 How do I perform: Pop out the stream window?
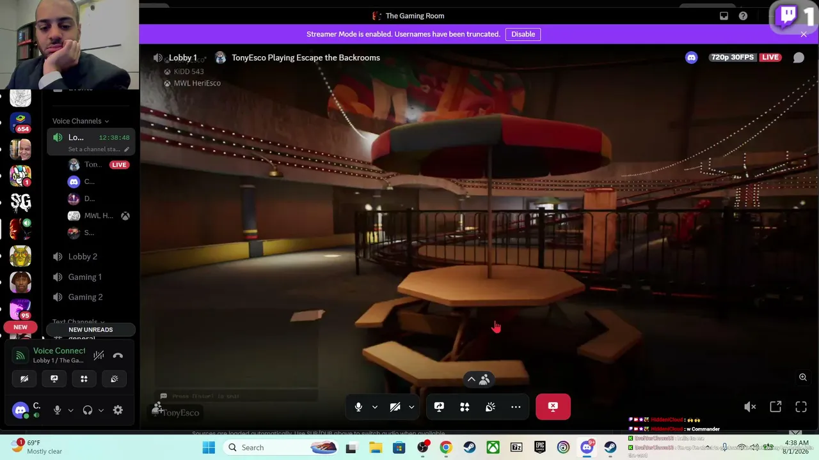coord(775,407)
